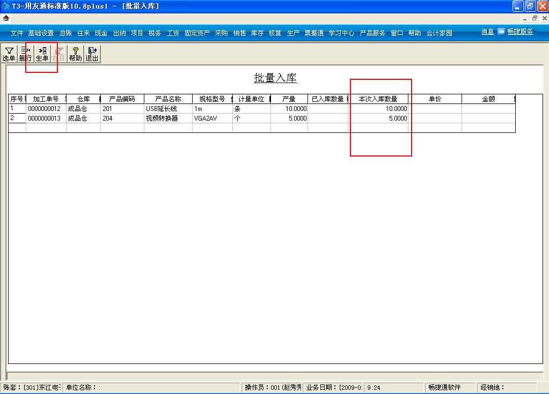Click the 生单 (generate document) toolbar icon

click(x=41, y=53)
